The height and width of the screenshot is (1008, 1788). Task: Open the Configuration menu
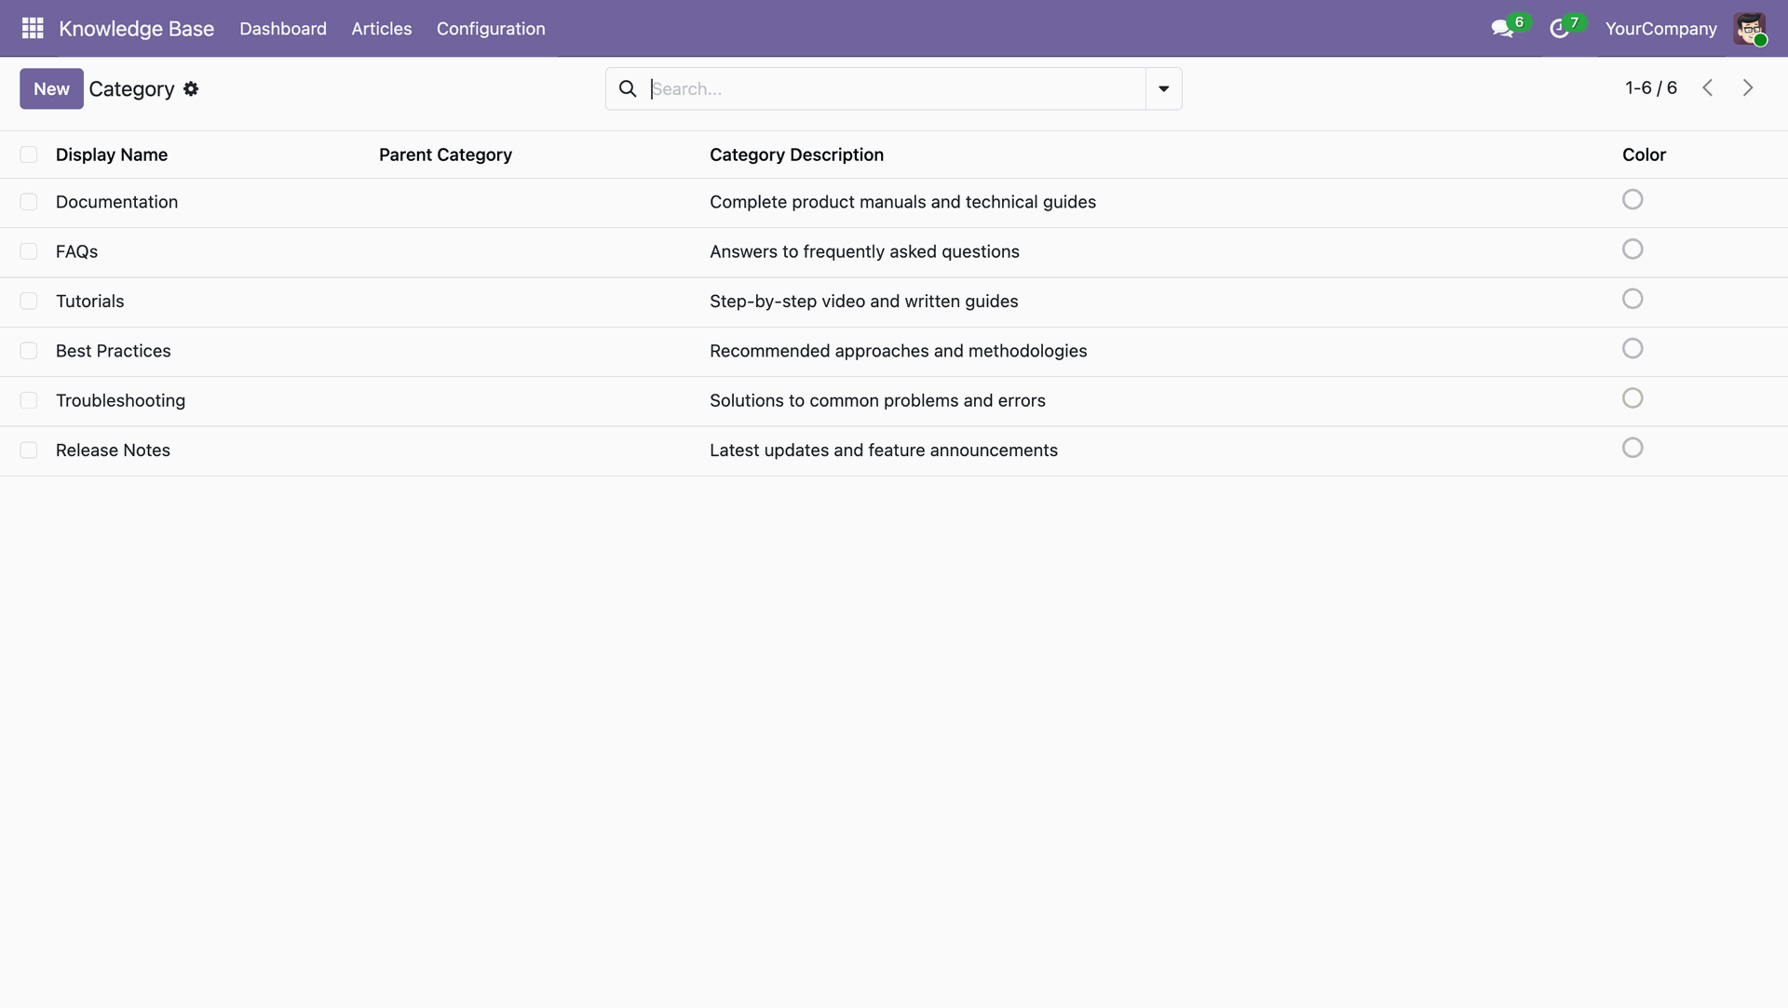click(491, 29)
